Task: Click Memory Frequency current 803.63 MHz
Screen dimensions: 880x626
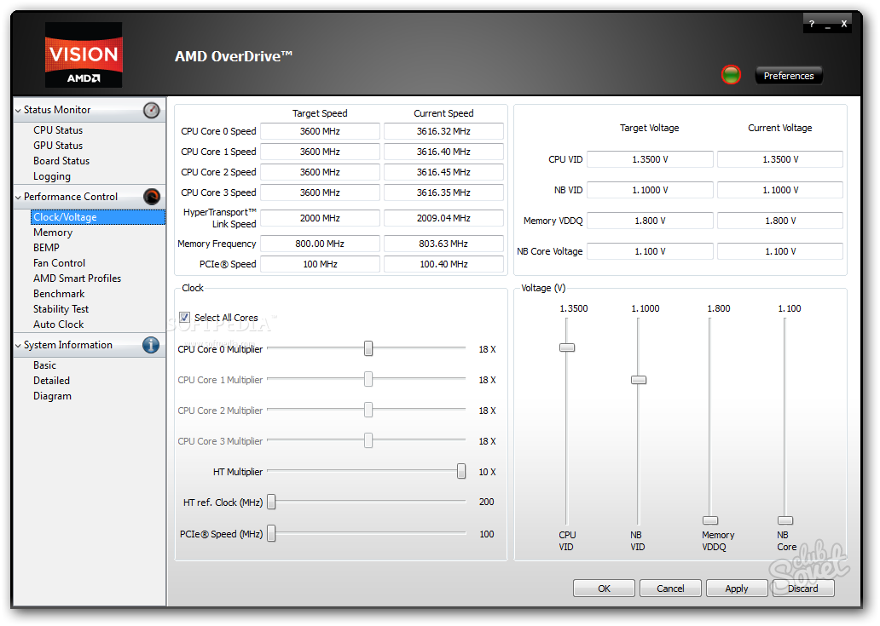Action: (443, 244)
